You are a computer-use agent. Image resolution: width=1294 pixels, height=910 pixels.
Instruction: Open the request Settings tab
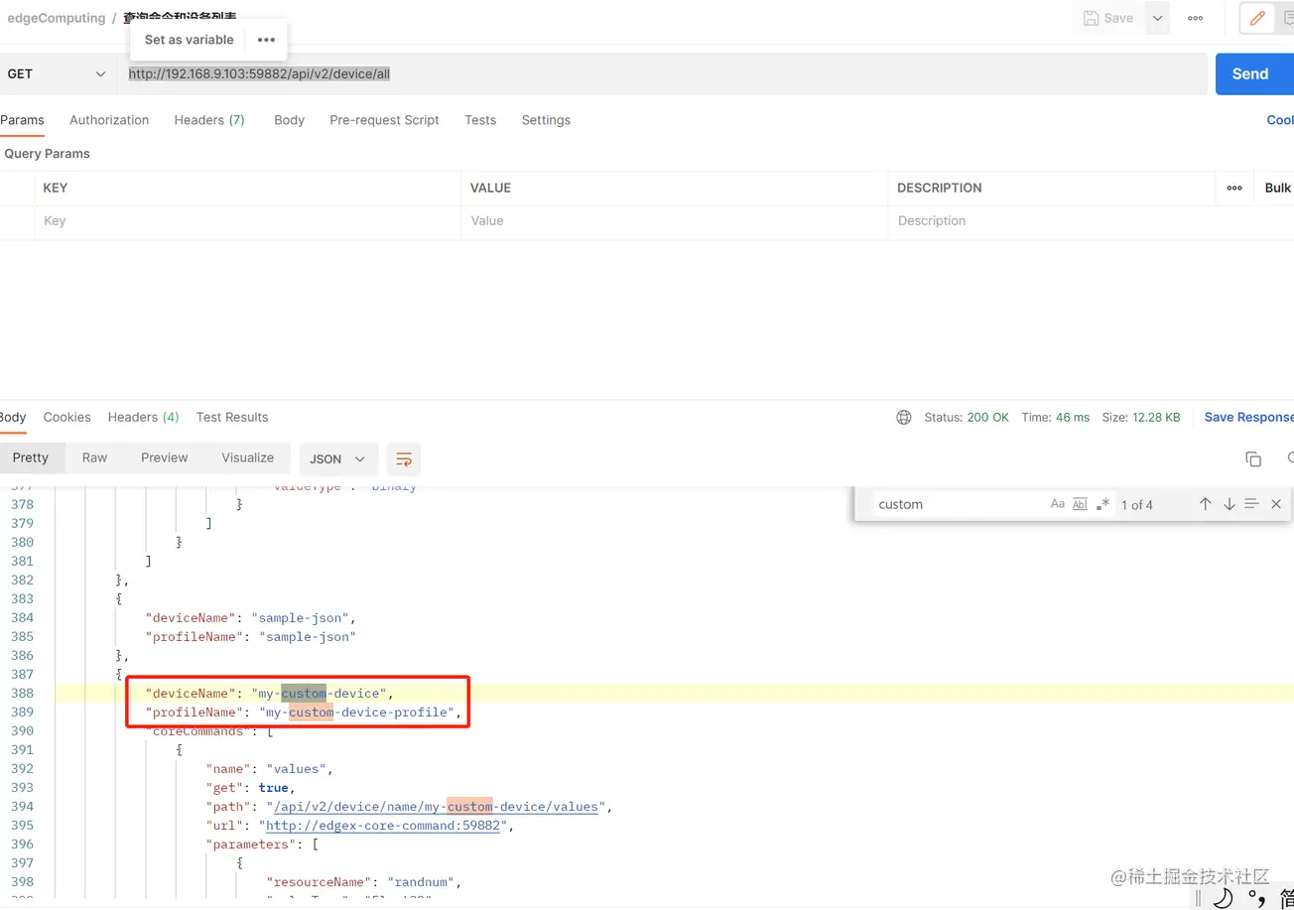546,120
